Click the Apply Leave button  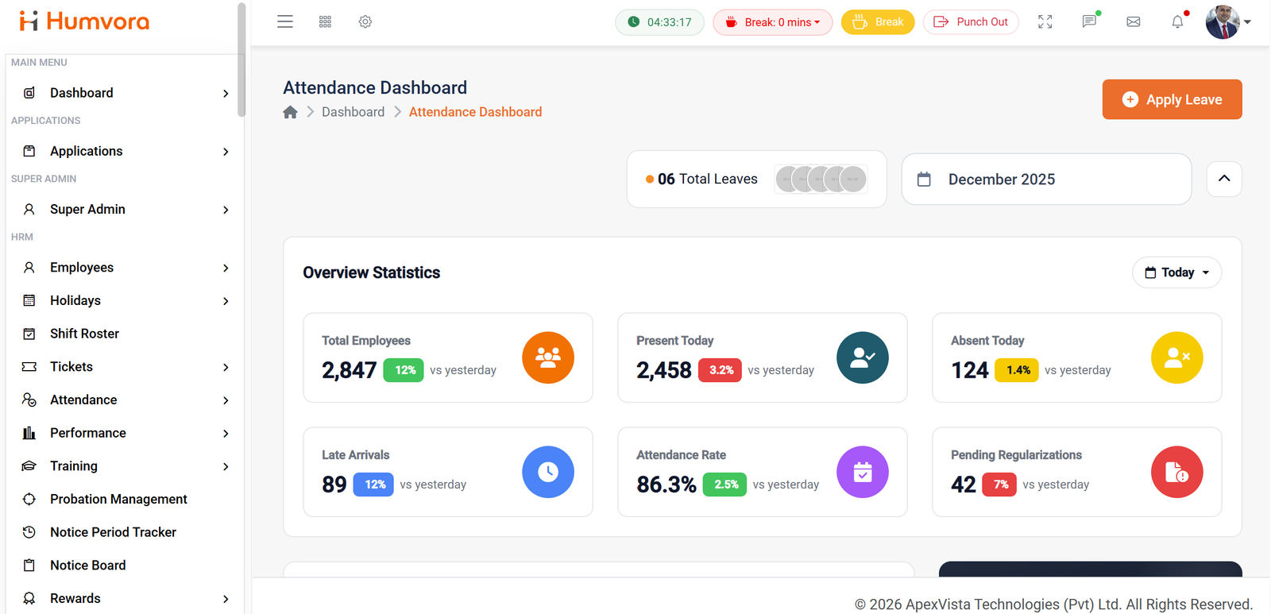point(1172,99)
